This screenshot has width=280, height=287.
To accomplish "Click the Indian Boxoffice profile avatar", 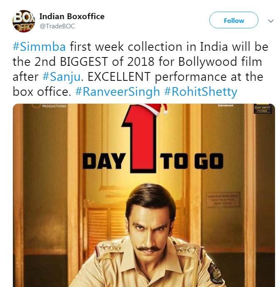I will coord(24,21).
